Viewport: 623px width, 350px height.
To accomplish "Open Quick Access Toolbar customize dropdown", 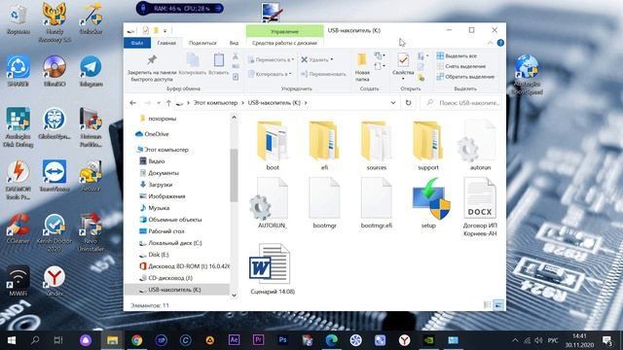I will pos(165,30).
